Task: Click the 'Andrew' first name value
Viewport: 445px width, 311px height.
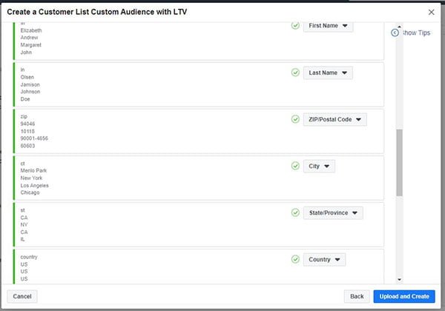Action: tap(29, 37)
